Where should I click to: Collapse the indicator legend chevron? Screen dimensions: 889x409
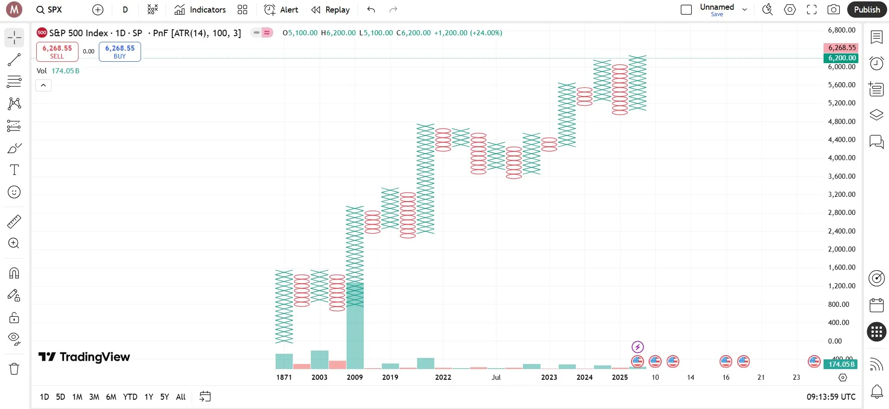pyautogui.click(x=43, y=85)
